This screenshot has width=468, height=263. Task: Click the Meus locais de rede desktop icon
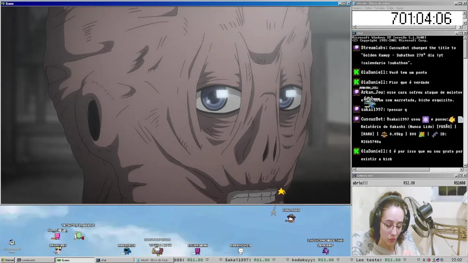pyautogui.click(x=12, y=243)
